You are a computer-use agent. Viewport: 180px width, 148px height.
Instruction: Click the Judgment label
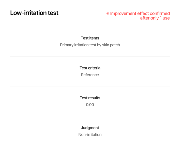click(x=90, y=128)
